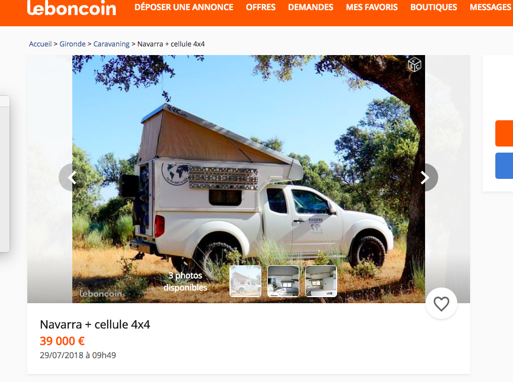Click the Gironde breadcrumb link
The image size is (513, 382).
pos(72,44)
